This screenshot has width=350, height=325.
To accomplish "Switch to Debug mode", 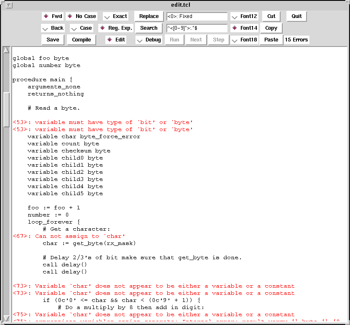I will click(x=149, y=39).
